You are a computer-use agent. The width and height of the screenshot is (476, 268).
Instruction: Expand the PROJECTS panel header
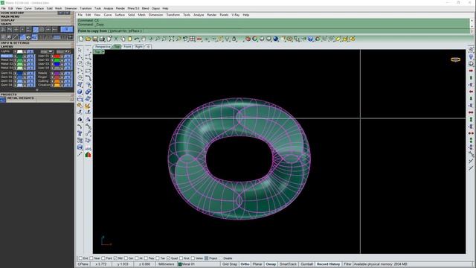[36, 95]
